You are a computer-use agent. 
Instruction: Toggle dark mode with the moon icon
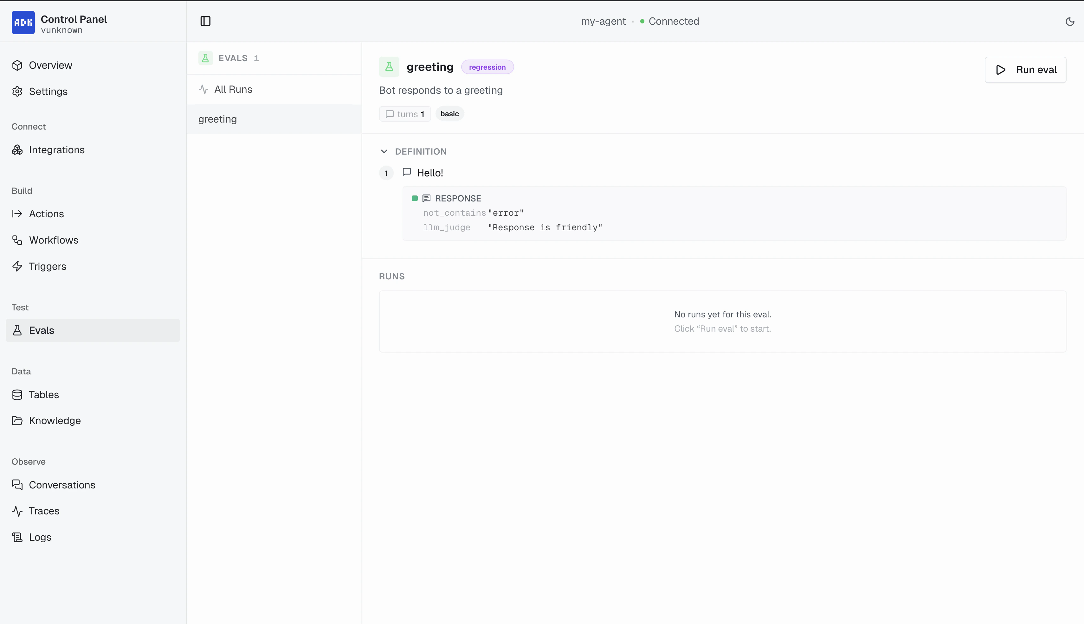1070,21
